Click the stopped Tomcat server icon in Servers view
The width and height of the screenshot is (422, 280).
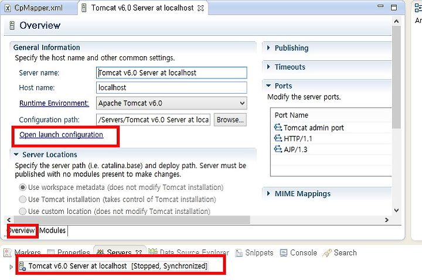(x=22, y=266)
